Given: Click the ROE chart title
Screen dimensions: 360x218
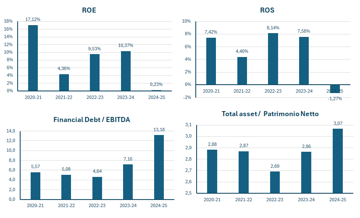Looking at the screenshot, I should coord(89,10).
